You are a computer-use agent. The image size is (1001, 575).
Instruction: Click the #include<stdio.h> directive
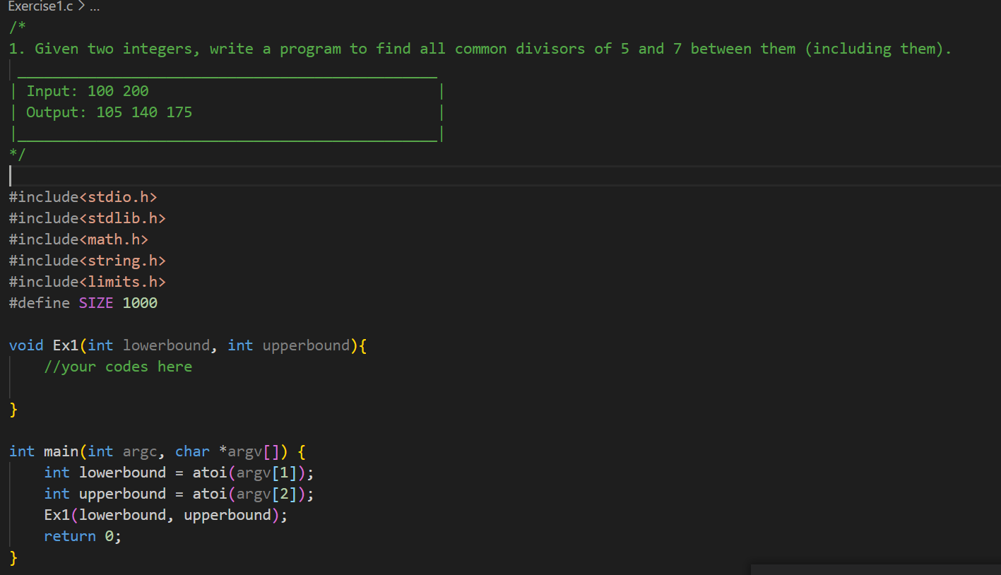83,196
